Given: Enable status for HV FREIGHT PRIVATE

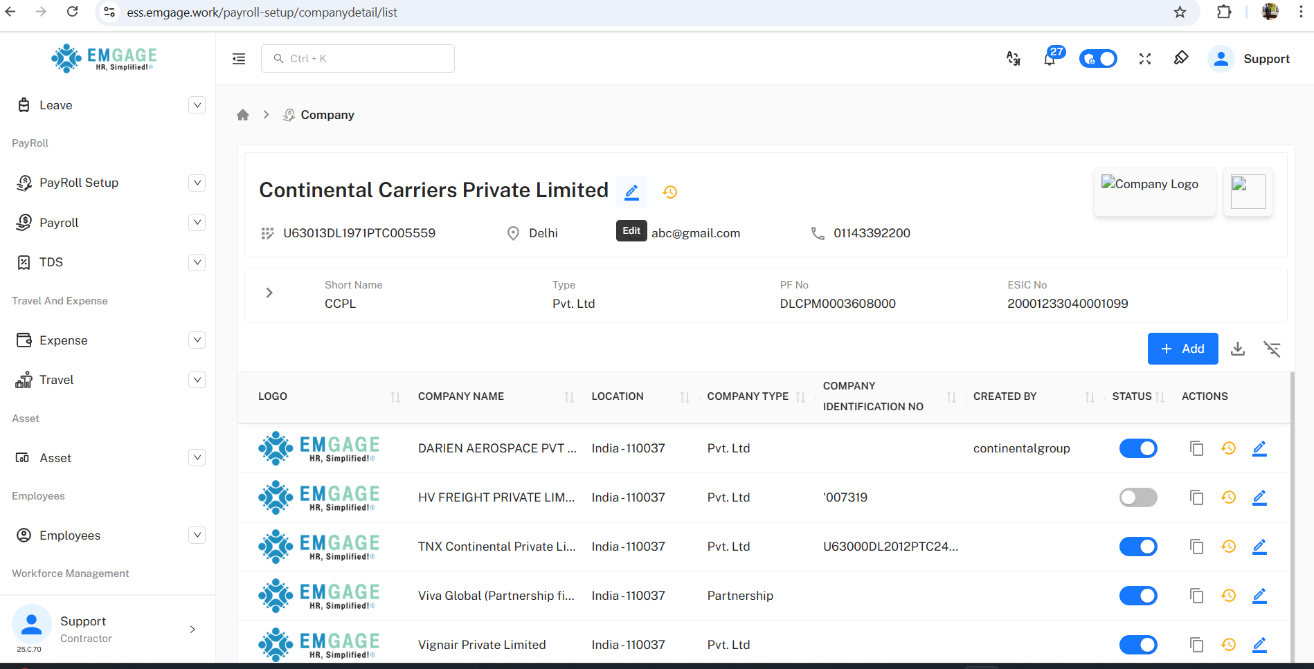Looking at the screenshot, I should (x=1138, y=497).
